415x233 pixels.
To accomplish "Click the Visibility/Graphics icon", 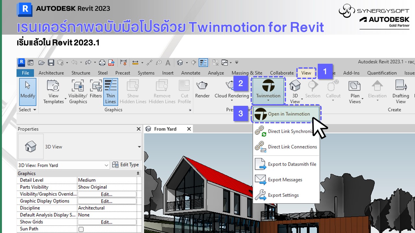I will click(78, 86).
